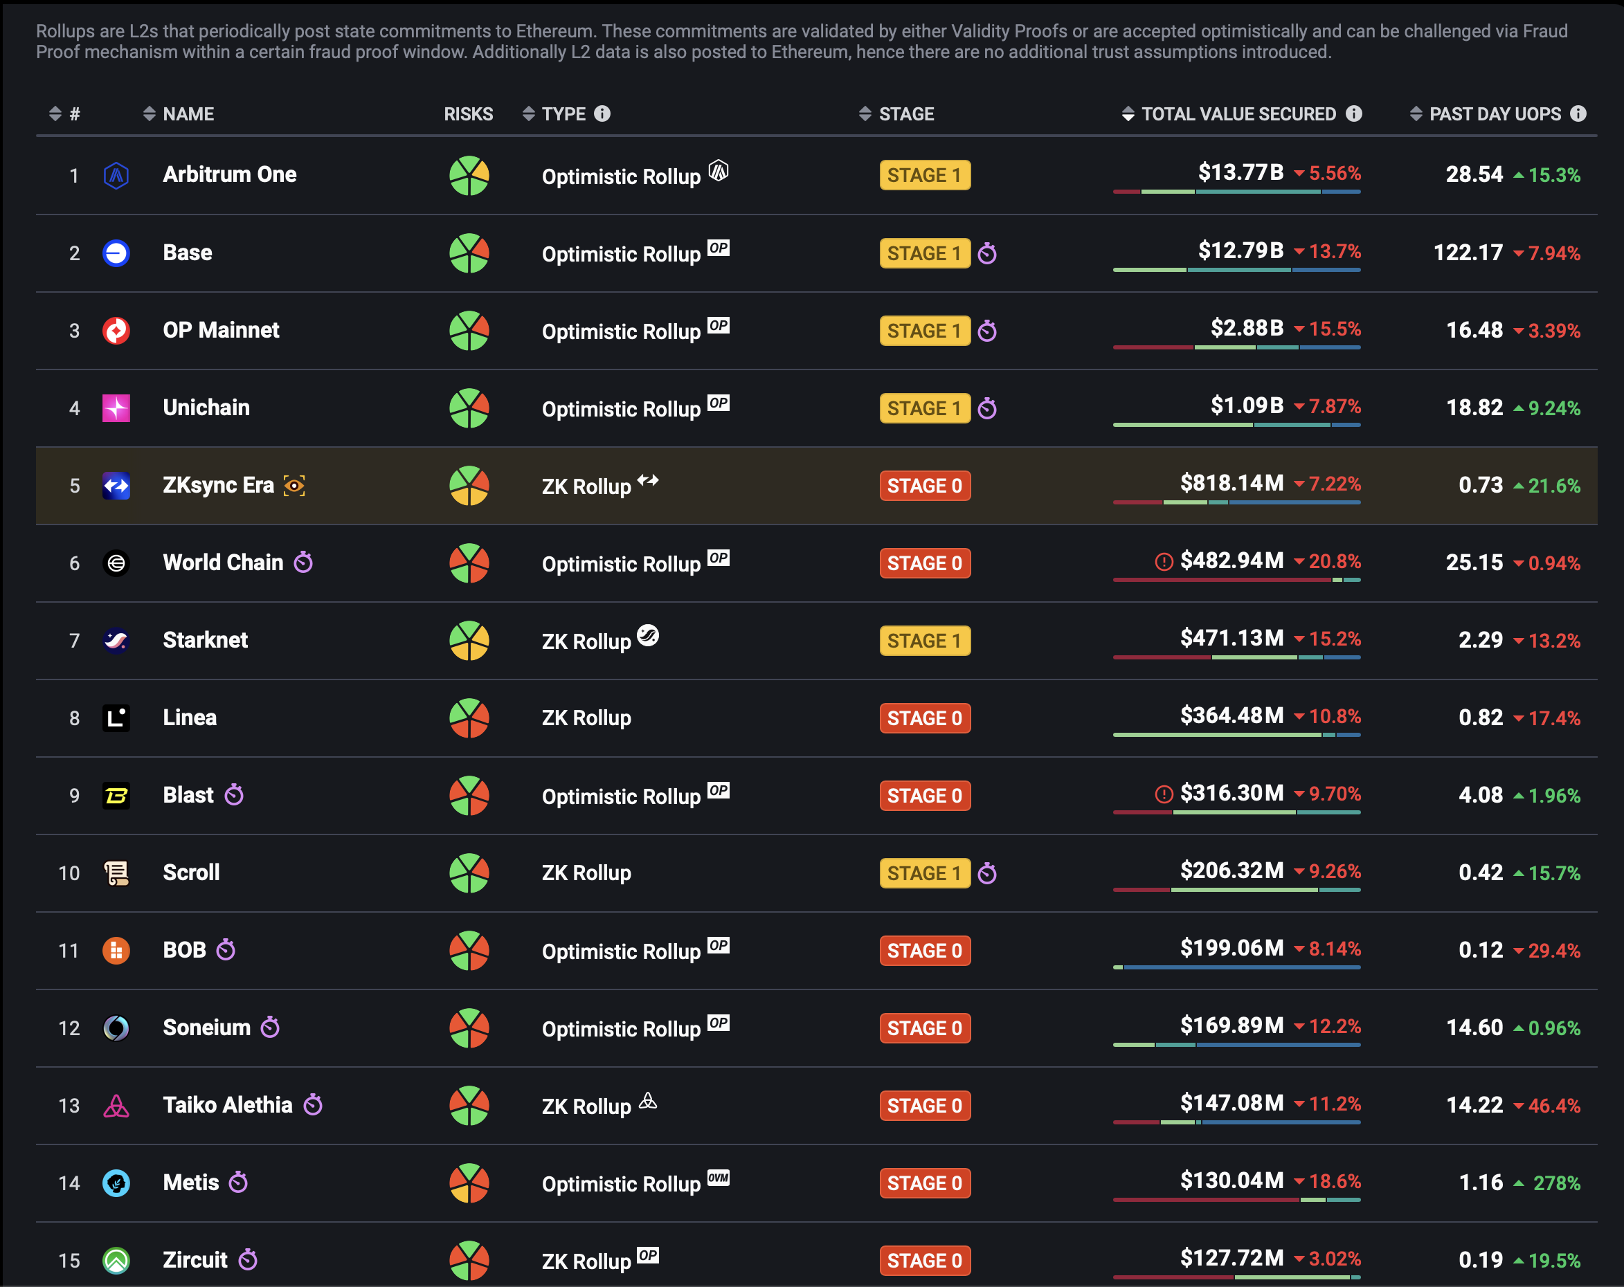Viewport: 1624px width, 1287px height.
Task: Sort by TOTAL VALUE SECURED column
Action: 1229,113
